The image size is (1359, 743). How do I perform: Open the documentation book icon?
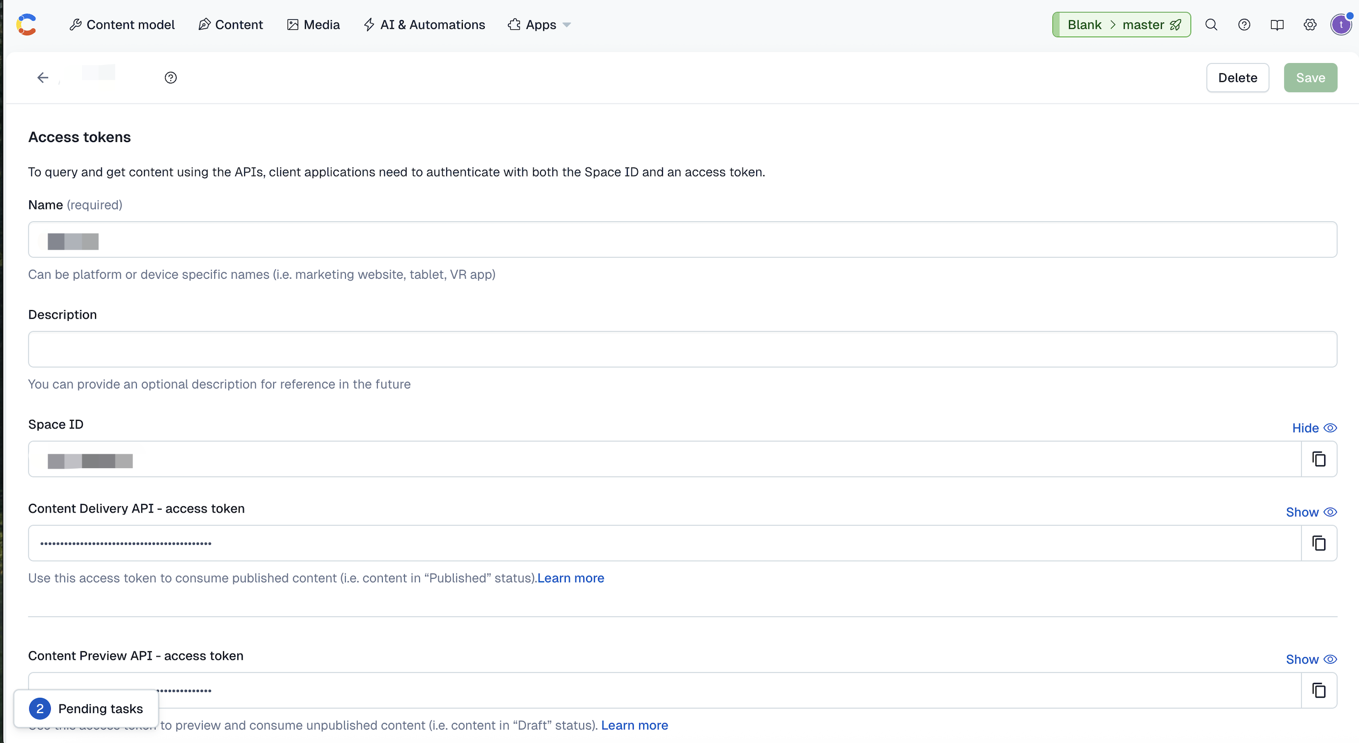[x=1277, y=25]
